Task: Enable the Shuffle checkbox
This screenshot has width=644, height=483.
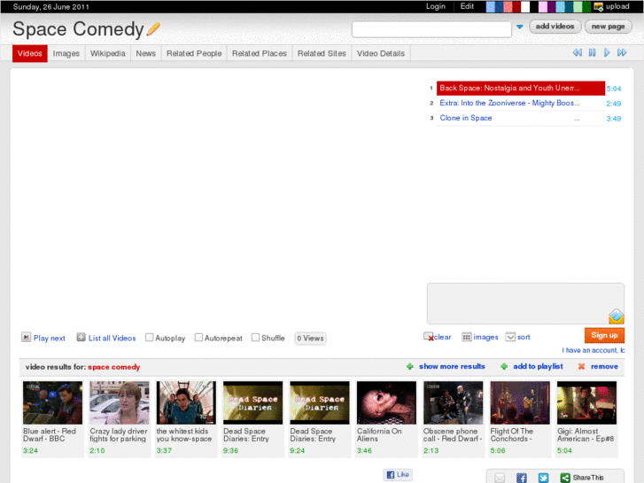Action: pos(255,338)
